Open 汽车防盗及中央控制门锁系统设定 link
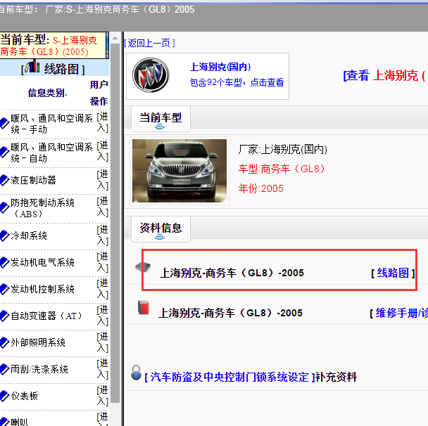Screen dimensions: 428x426 tap(229, 377)
